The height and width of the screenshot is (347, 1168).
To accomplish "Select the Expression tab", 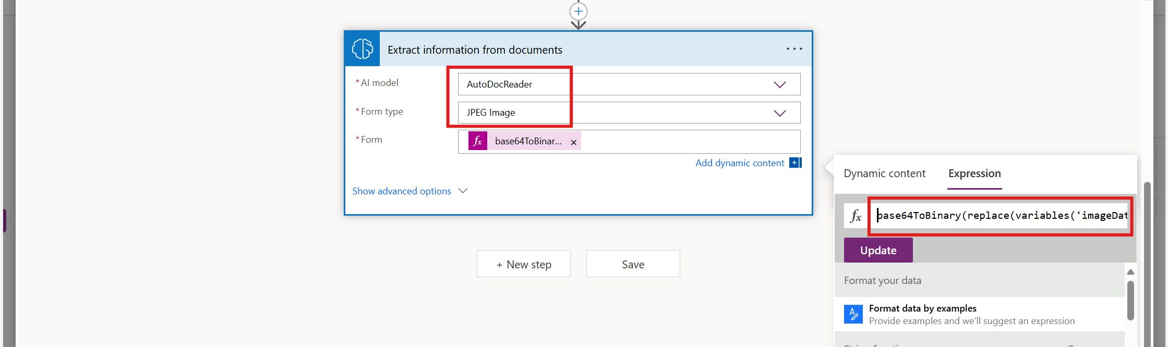I will tap(974, 173).
